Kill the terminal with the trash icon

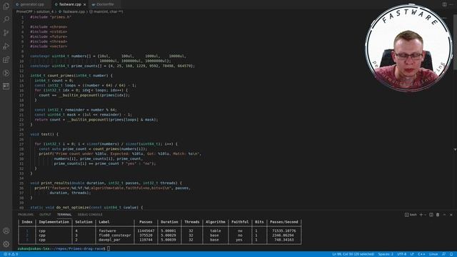(438, 215)
